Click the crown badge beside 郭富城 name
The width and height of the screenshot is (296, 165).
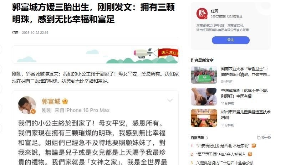click(x=65, y=102)
